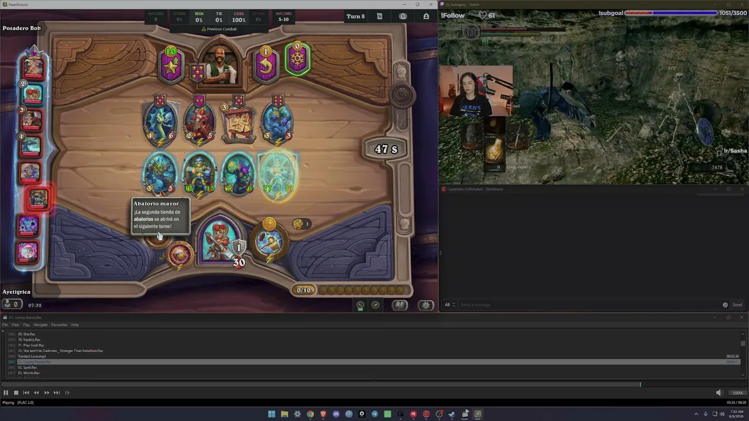Pick the 77/77 minion on the board
The height and width of the screenshot is (421, 749).
pyautogui.click(x=278, y=175)
